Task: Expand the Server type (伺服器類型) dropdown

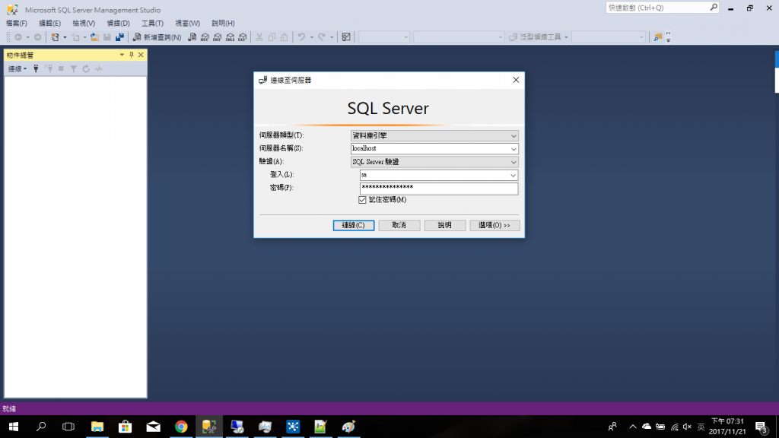Action: tap(514, 135)
